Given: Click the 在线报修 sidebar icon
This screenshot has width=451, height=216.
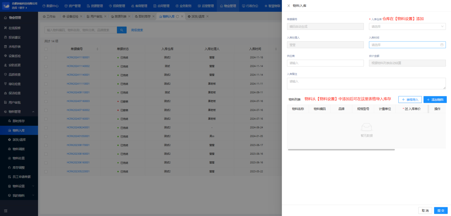Looking at the screenshot, I should pos(5,28).
